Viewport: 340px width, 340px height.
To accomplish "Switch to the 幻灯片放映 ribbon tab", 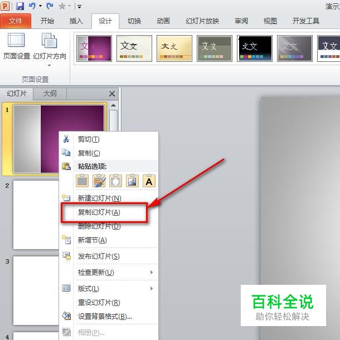I will (202, 21).
